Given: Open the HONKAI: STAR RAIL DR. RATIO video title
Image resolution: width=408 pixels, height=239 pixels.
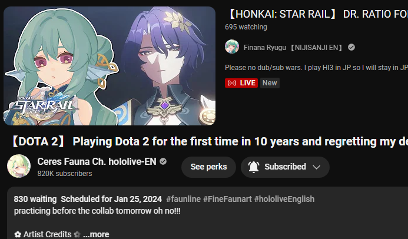Looking at the screenshot, I should point(317,14).
